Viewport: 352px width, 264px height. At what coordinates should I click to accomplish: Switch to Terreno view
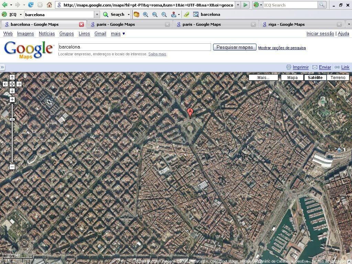pyautogui.click(x=338, y=78)
